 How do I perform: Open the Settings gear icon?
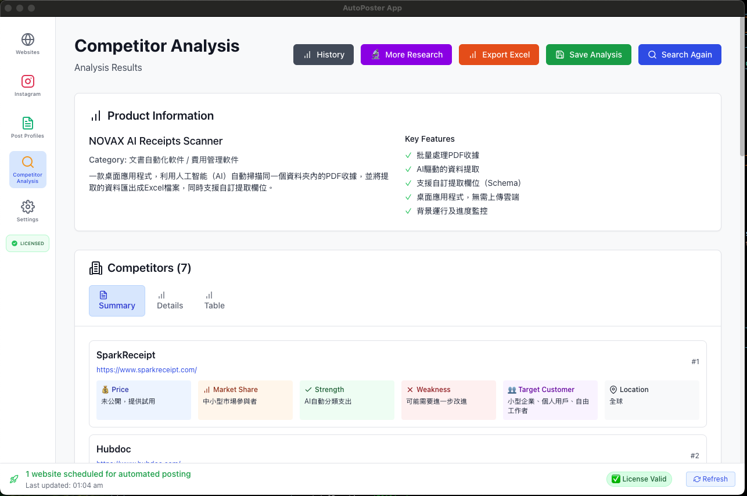(27, 207)
